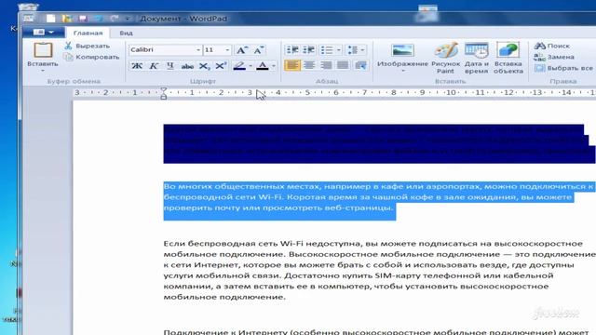Click the line starting 'Подключение к Интернету'

[x=376, y=331]
